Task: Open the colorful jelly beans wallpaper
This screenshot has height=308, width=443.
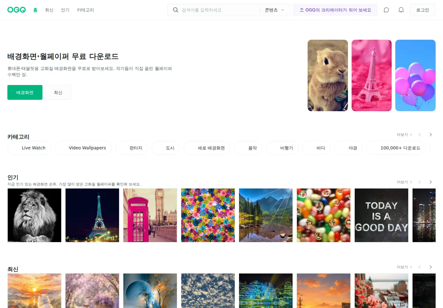Action: tap(324, 215)
